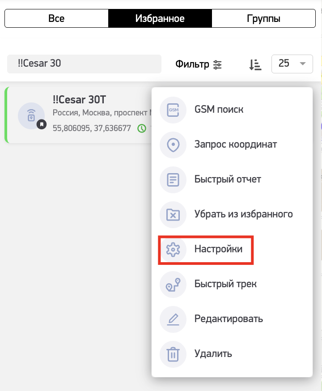Click the search field containing !!Cesar 30

(x=84, y=64)
